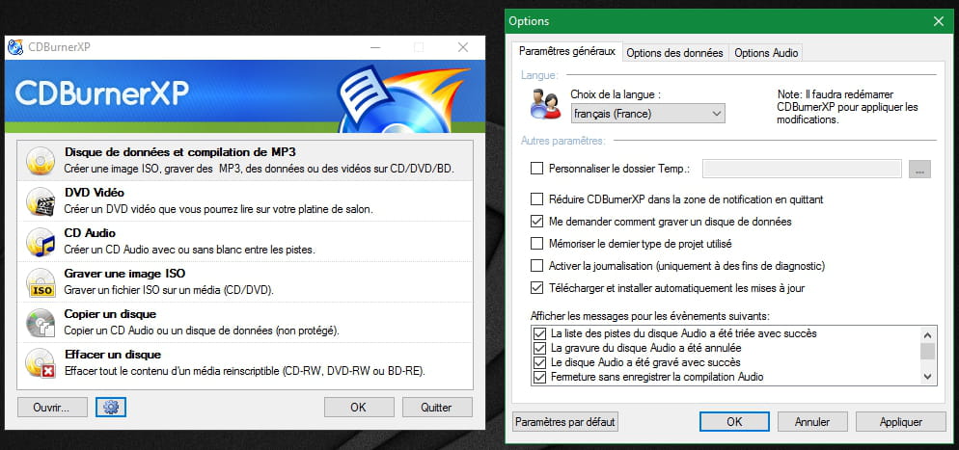Click the messages list scrollbar thumb
This screenshot has height=450, width=959.
(x=928, y=351)
